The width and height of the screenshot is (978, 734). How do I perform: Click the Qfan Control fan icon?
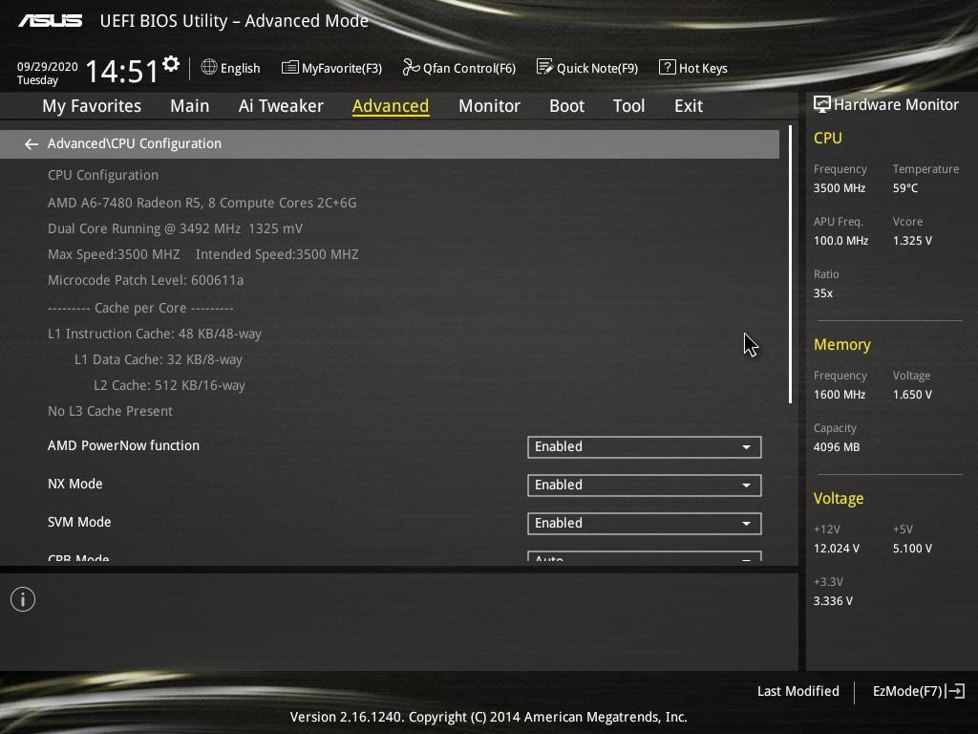tap(411, 67)
